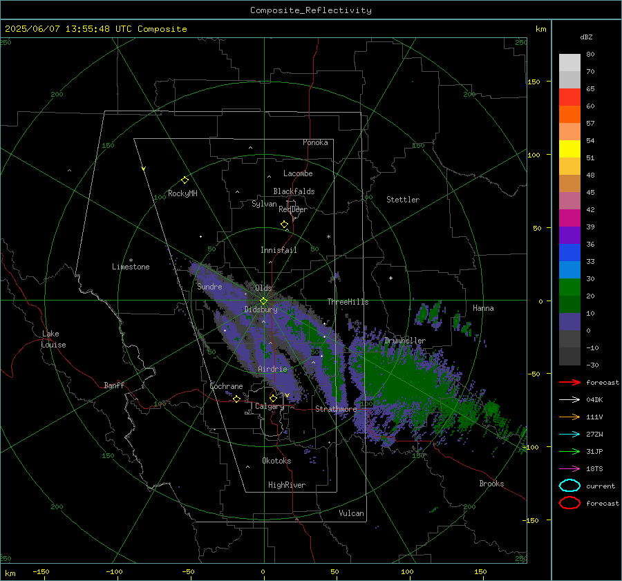
Task: Click the magenta 18TS arrow icon
Action: tap(569, 469)
